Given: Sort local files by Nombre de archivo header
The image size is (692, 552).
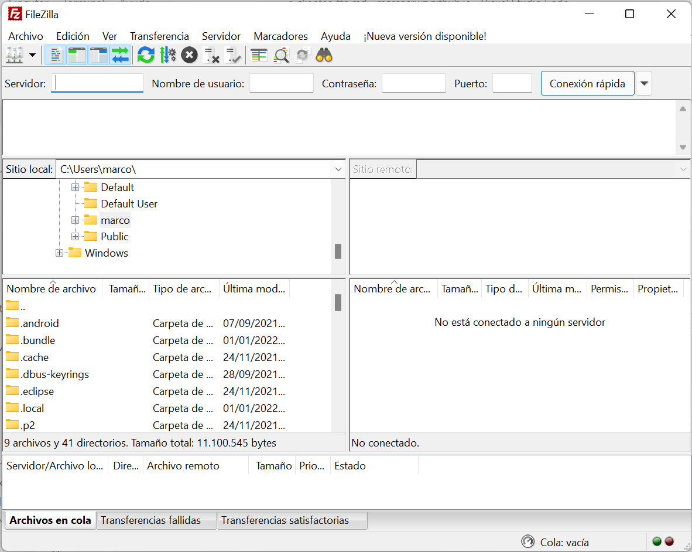Looking at the screenshot, I should [x=53, y=289].
